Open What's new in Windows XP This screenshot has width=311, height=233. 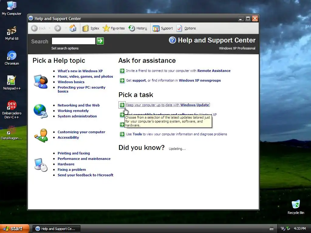point(80,71)
